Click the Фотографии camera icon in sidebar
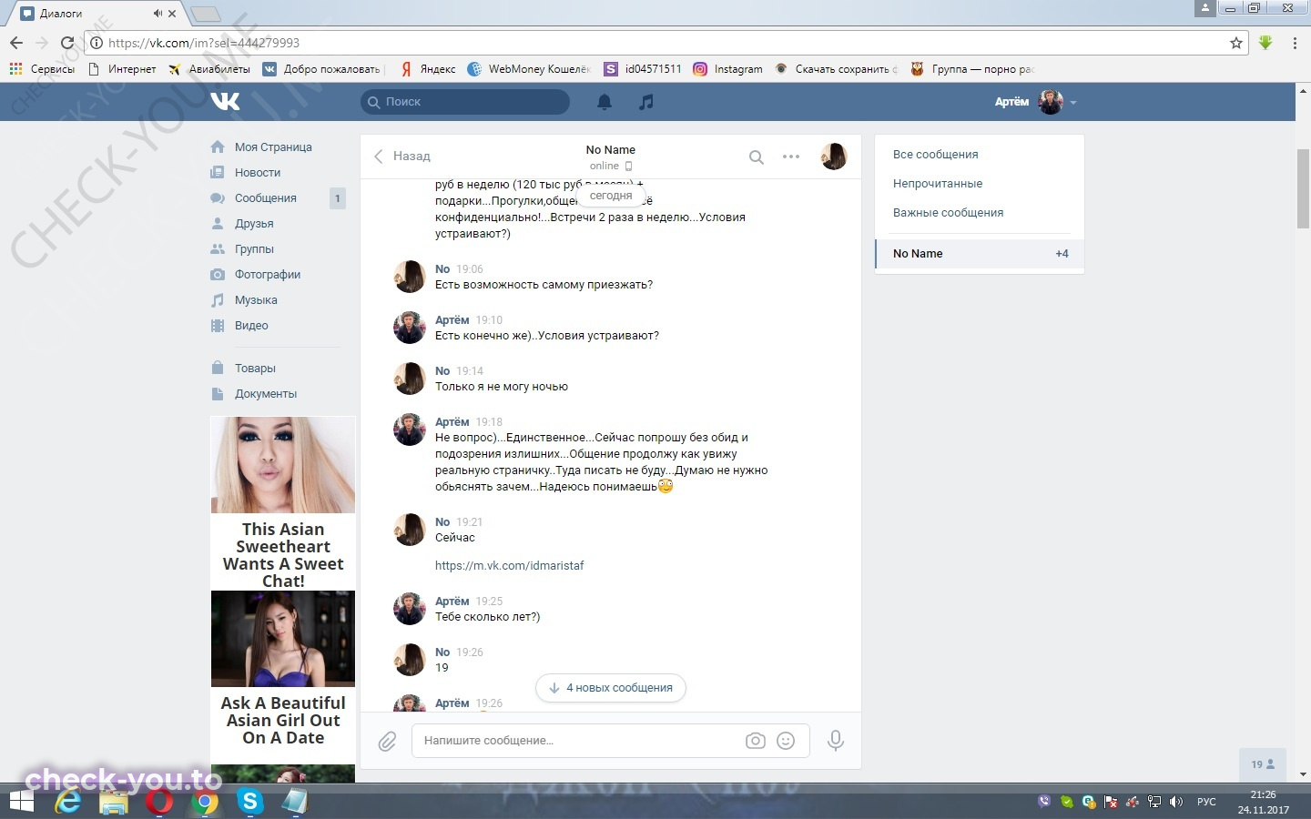 pos(218,274)
